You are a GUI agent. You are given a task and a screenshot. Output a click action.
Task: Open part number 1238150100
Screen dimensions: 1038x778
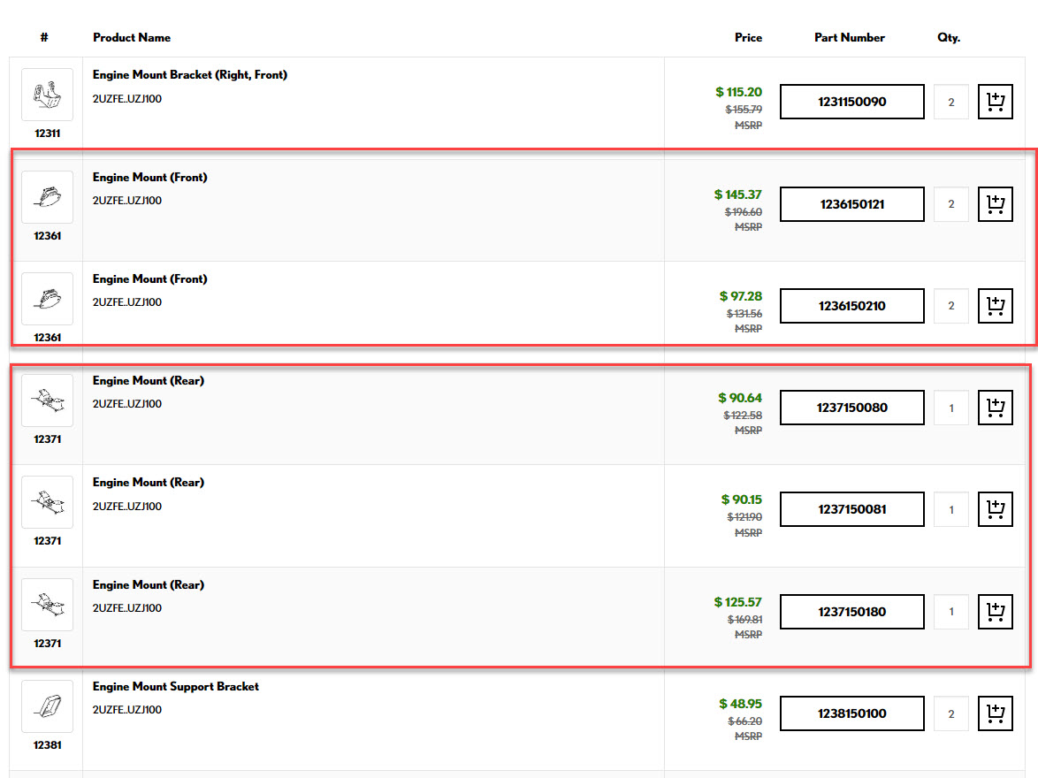pos(851,713)
